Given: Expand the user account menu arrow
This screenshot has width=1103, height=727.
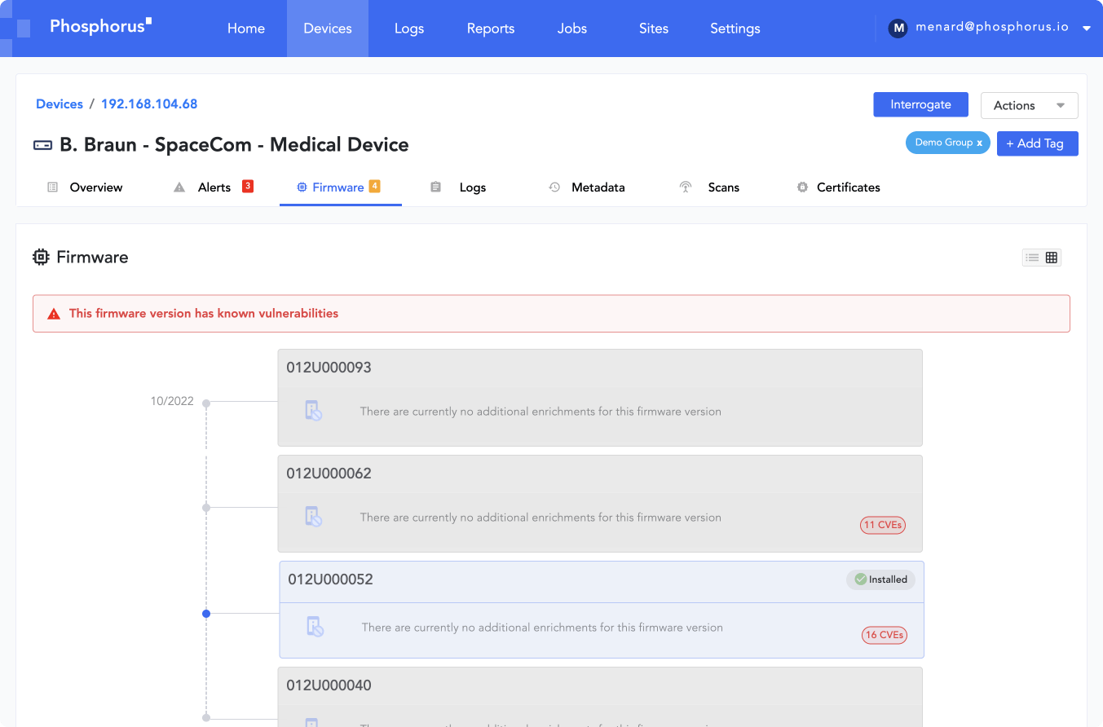Looking at the screenshot, I should pos(1086,28).
